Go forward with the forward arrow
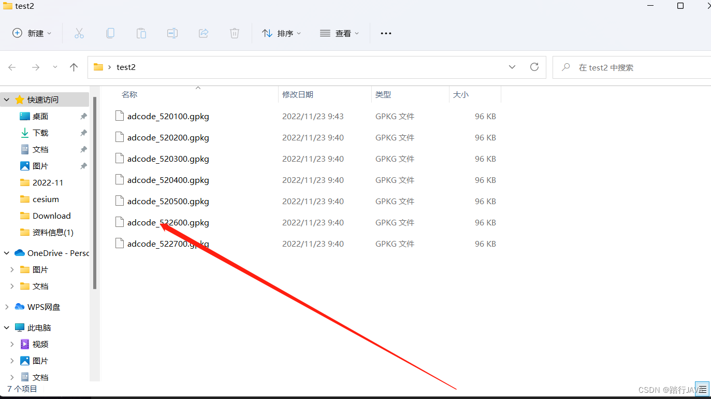Viewport: 711px width, 399px height. [36, 67]
